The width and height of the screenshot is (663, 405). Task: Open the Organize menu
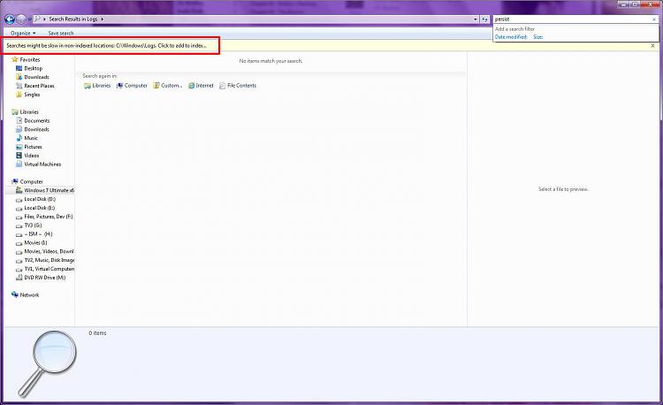(23, 33)
